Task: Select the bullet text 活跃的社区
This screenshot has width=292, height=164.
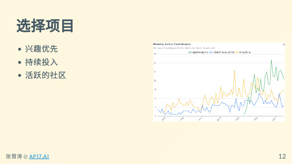Action: [x=45, y=75]
